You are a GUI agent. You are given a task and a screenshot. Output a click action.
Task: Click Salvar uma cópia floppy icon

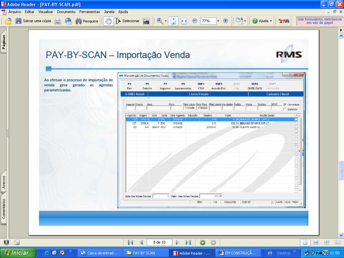click(x=18, y=21)
